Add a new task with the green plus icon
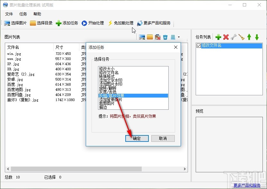Screen dimensions: 267x189 (218, 37)
